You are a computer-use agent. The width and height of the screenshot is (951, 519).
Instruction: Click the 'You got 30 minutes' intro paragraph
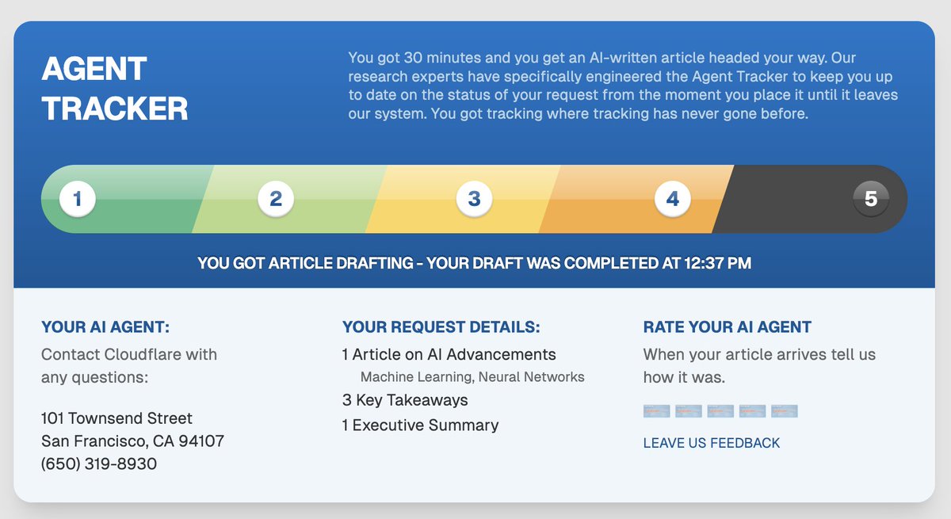[623, 86]
